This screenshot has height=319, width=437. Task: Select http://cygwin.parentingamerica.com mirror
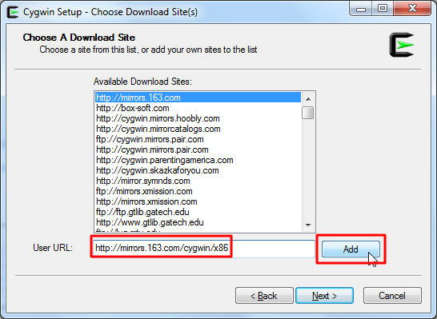pos(198,160)
